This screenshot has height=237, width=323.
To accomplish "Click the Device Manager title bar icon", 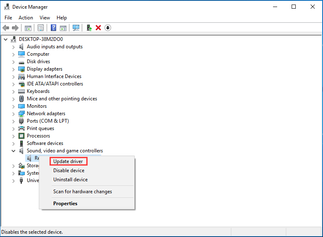I will click(x=7, y=7).
